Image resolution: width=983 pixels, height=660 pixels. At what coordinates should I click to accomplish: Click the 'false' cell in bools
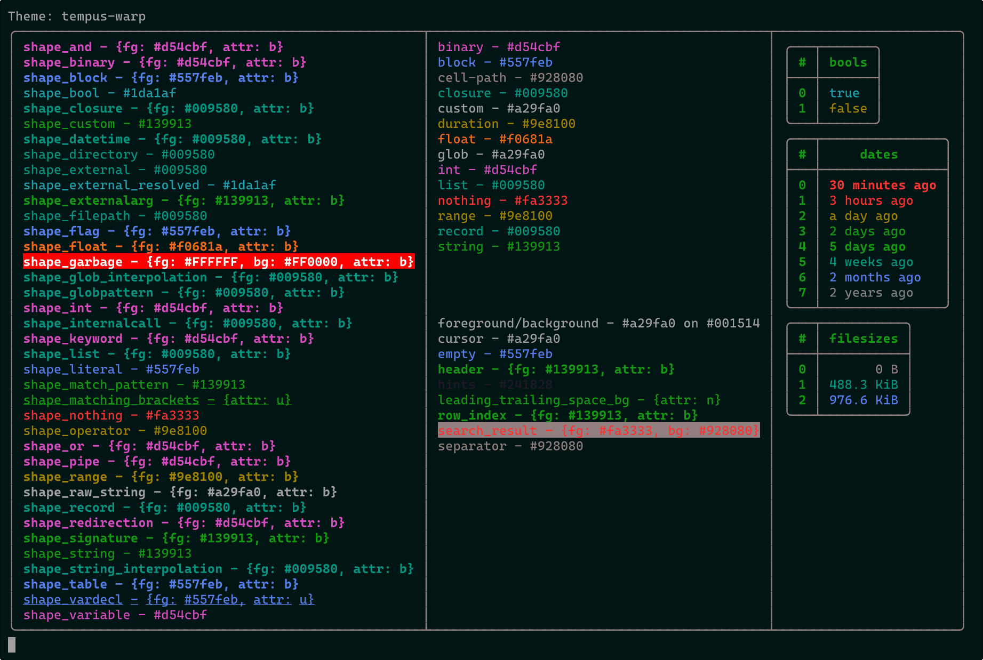point(848,109)
